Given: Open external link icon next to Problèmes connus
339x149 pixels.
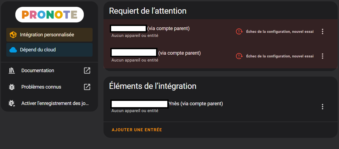Looking at the screenshot, I should 87,87.
